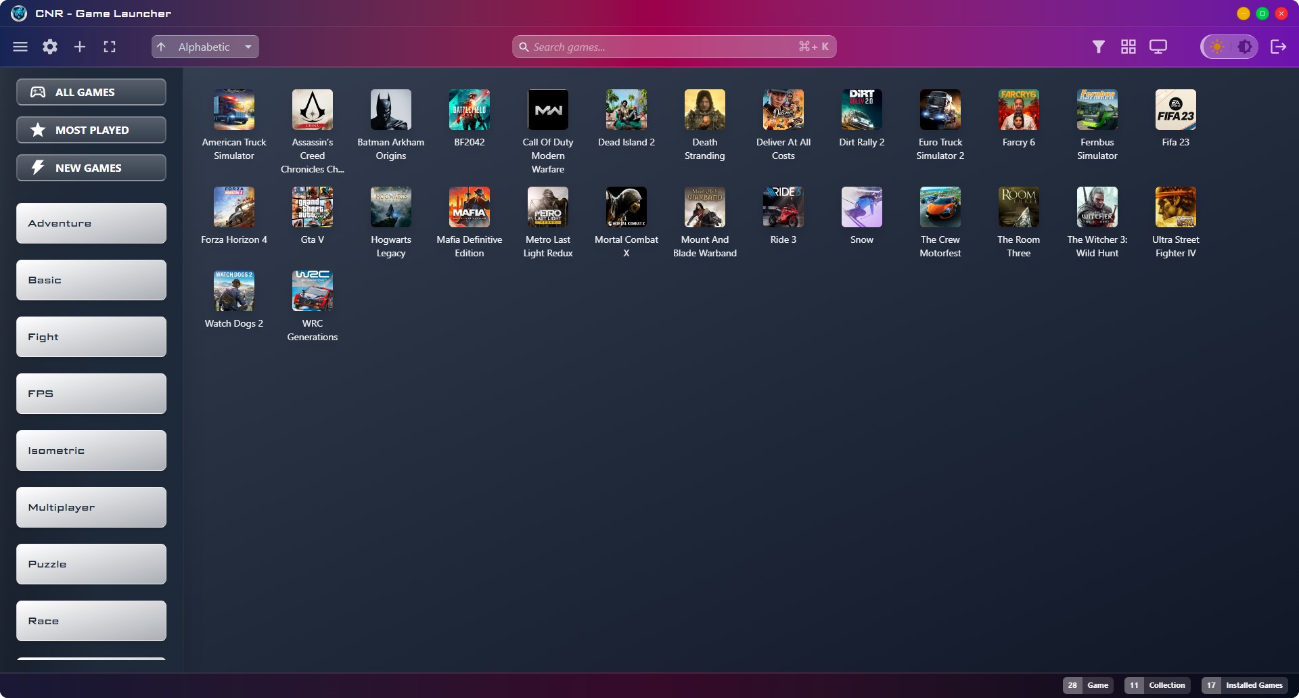1299x698 pixels.
Task: Open Fifa 23 game icon
Action: click(1176, 110)
